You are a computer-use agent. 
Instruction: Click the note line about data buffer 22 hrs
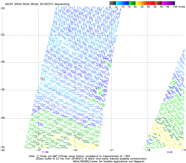tap(91, 159)
